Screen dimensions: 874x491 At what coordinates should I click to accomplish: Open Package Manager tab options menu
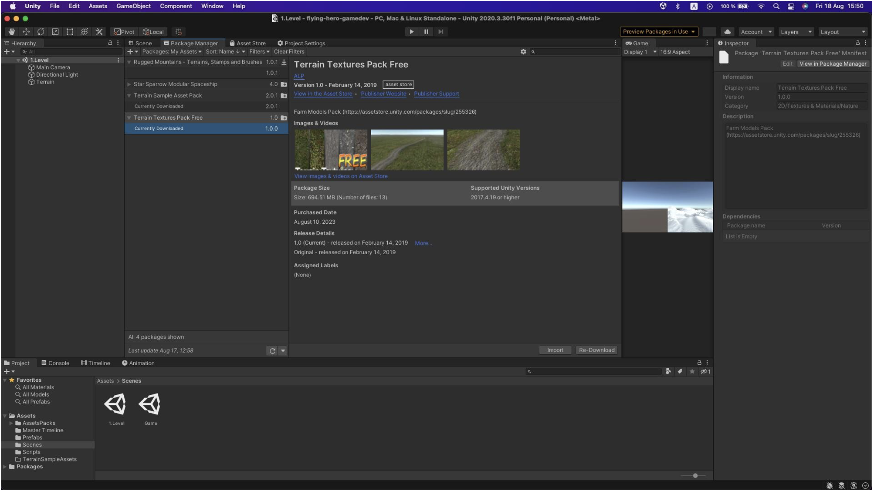[x=615, y=43]
